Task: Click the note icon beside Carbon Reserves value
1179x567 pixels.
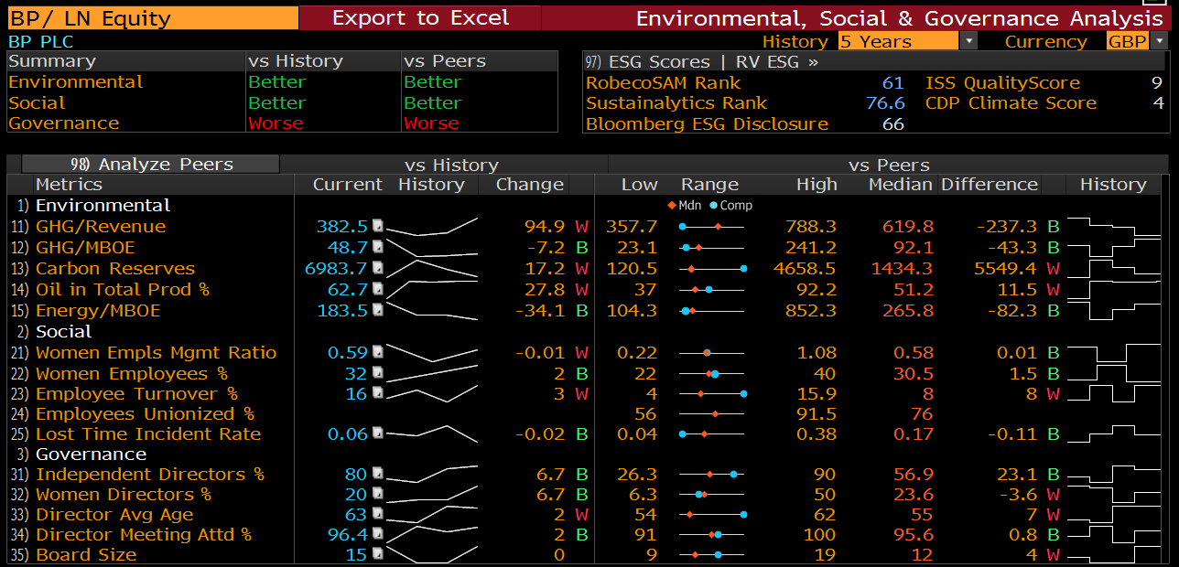Action: coord(377,269)
